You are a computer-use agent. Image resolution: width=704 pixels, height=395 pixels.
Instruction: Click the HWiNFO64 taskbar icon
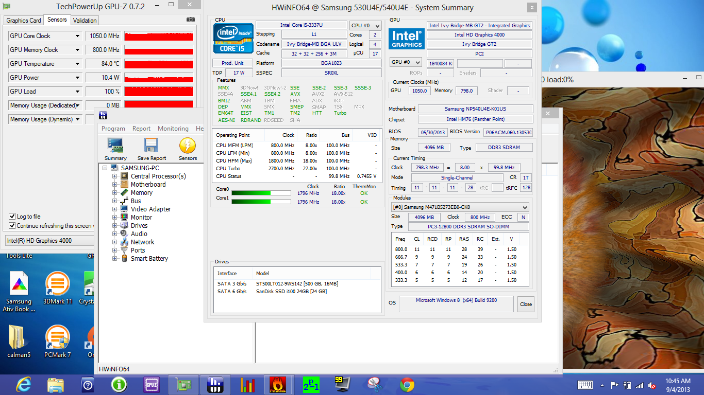click(215, 384)
